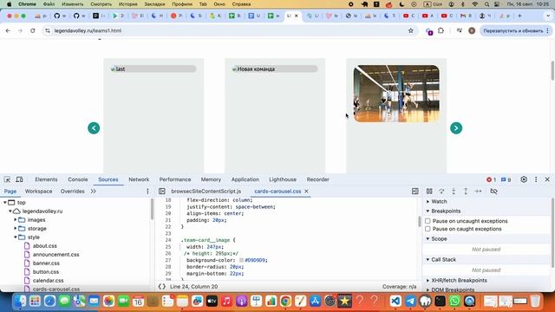This screenshot has height=312, width=555.
Task: Enable Pause on caught exceptions
Action: pyautogui.click(x=428, y=229)
